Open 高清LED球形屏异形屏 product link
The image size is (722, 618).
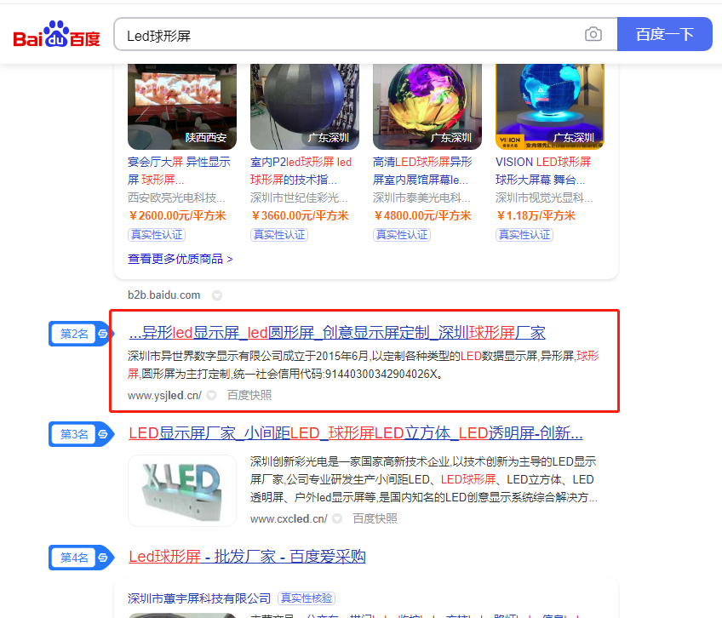(x=422, y=170)
